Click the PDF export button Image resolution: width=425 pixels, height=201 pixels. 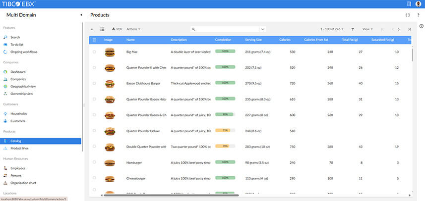pyautogui.click(x=117, y=29)
